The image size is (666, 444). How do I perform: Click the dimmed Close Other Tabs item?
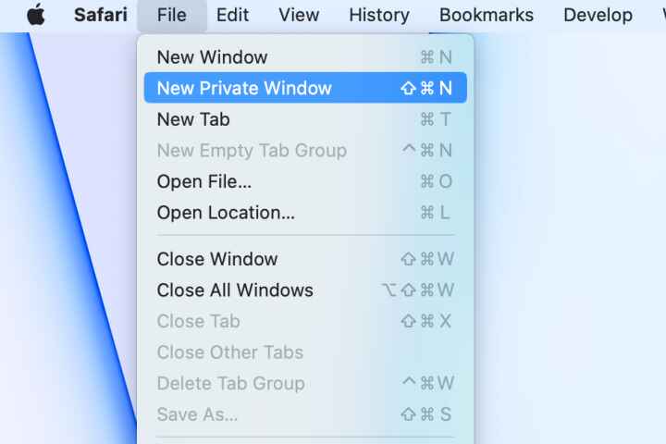pyautogui.click(x=305, y=351)
